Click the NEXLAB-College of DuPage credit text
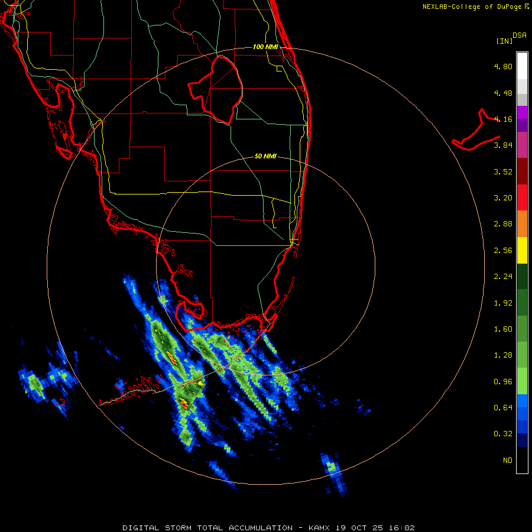The height and width of the screenshot is (532, 532). [x=472, y=7]
